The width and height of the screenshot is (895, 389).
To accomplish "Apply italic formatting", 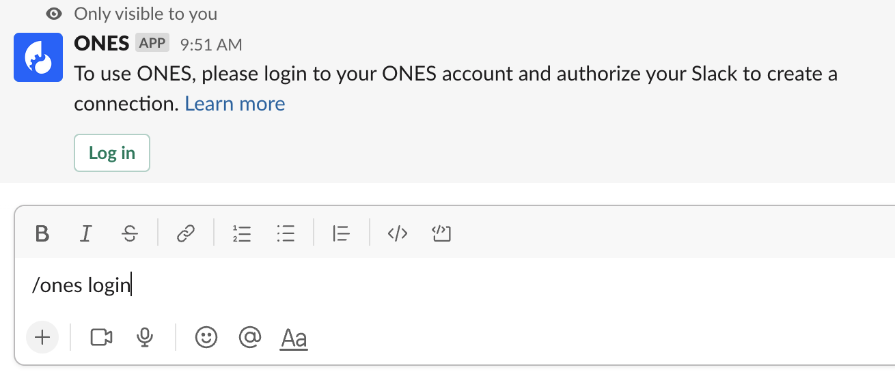I will click(x=85, y=234).
